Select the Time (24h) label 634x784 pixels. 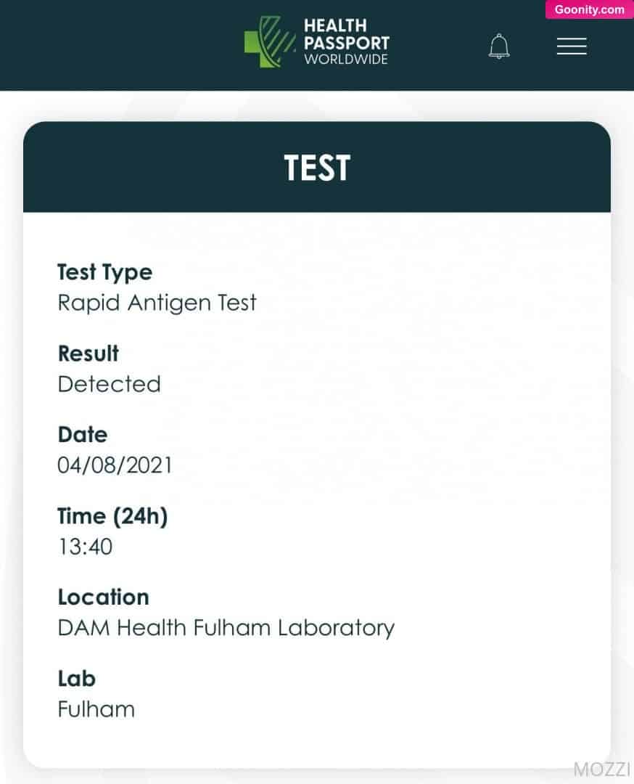112,516
